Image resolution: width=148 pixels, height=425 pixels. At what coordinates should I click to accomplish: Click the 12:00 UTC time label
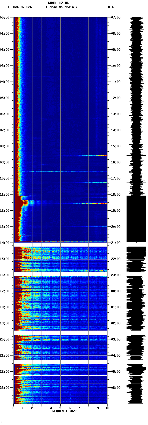[x=116, y=98]
